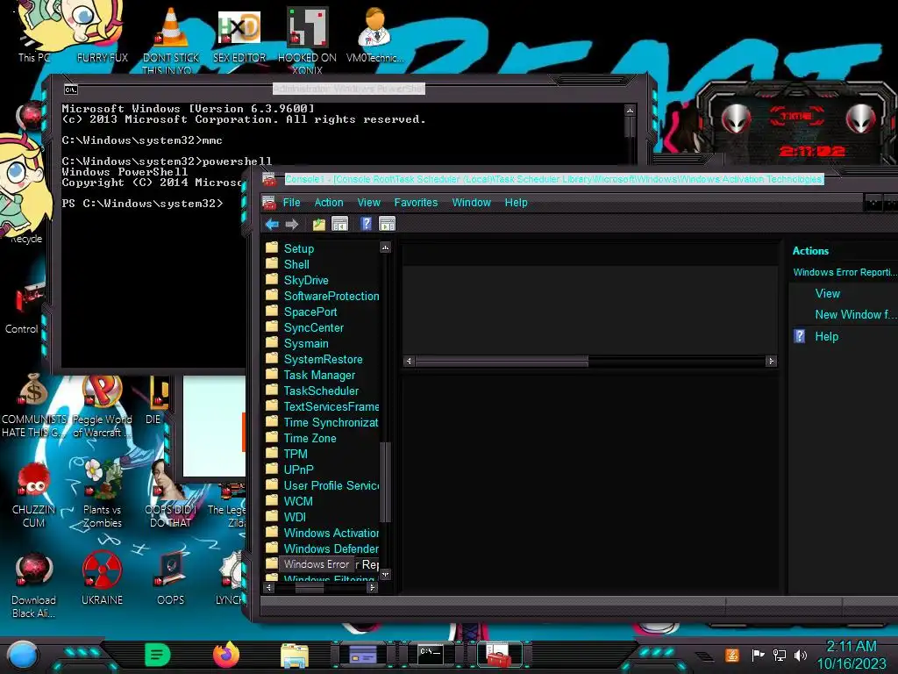Open the Help menu in the menu bar
This screenshot has height=674, width=898.
pos(516,203)
